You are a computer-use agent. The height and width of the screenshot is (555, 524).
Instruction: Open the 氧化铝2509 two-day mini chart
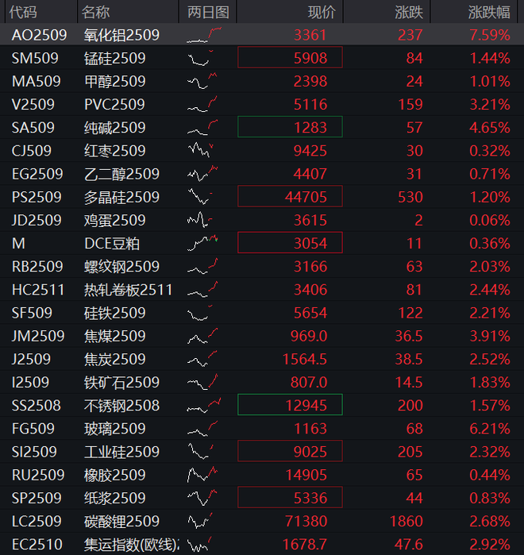pyautogui.click(x=204, y=35)
